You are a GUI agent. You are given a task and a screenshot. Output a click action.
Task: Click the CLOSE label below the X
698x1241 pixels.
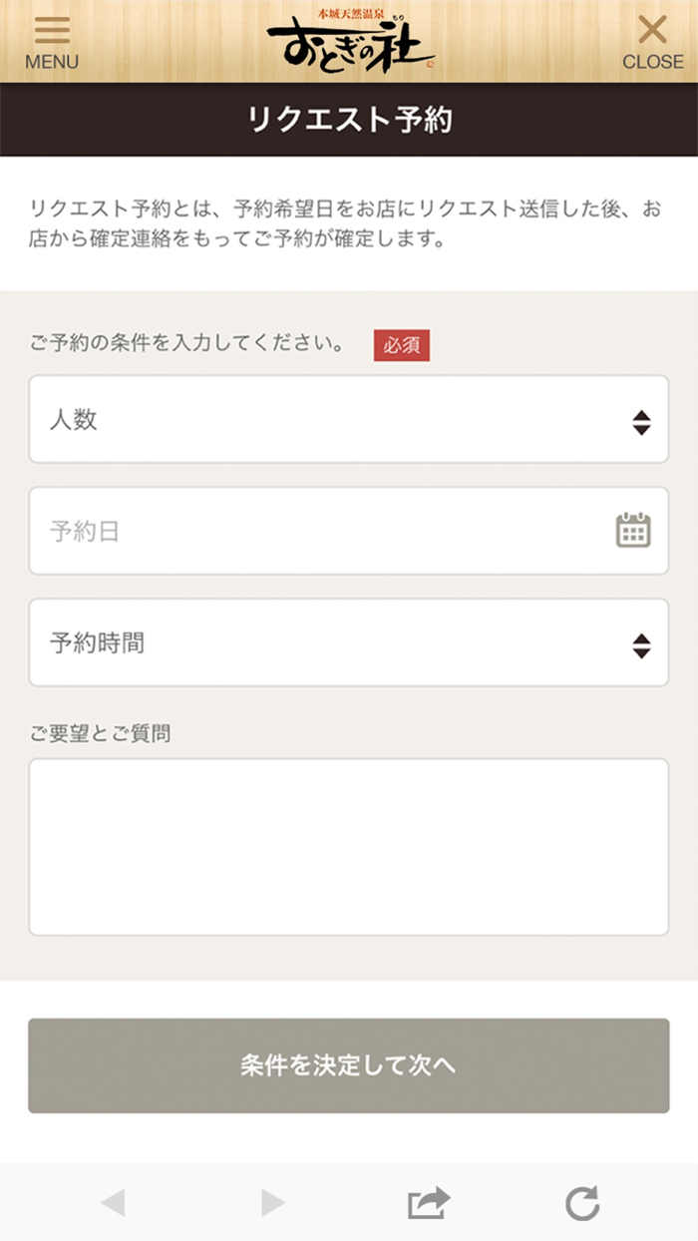[653, 62]
